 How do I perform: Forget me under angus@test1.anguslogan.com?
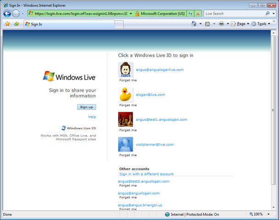[128, 130]
